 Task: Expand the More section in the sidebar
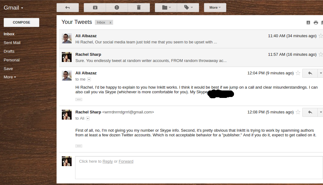[x=10, y=77]
